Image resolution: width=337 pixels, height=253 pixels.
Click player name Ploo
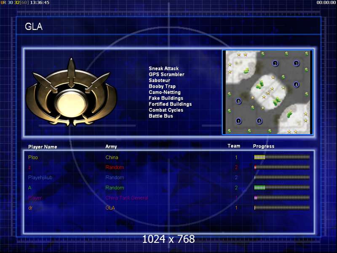[x=33, y=157]
